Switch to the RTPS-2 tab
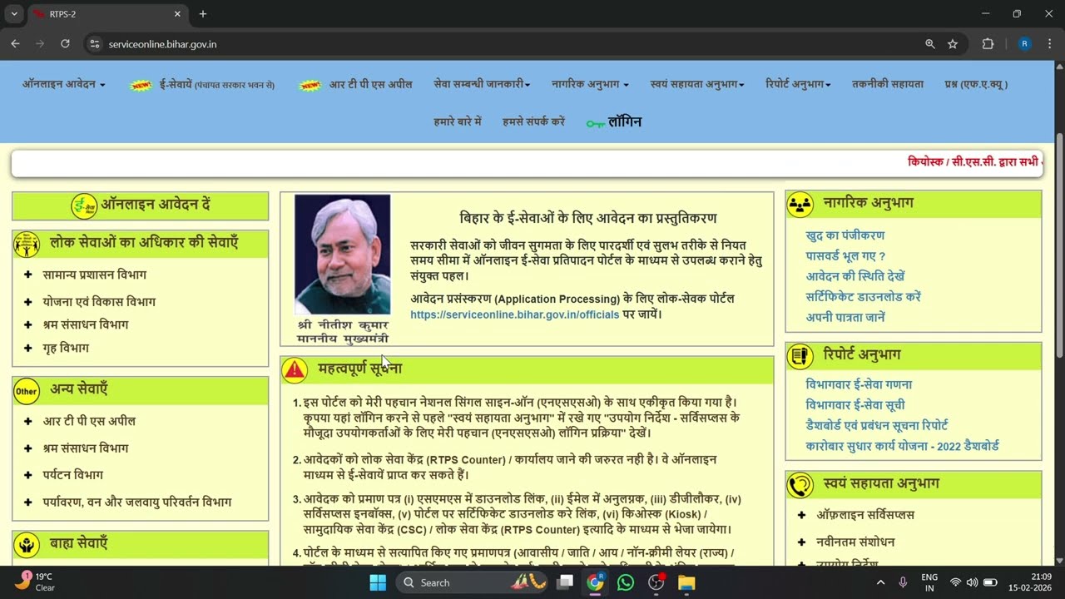Image resolution: width=1065 pixels, height=599 pixels. [x=107, y=14]
